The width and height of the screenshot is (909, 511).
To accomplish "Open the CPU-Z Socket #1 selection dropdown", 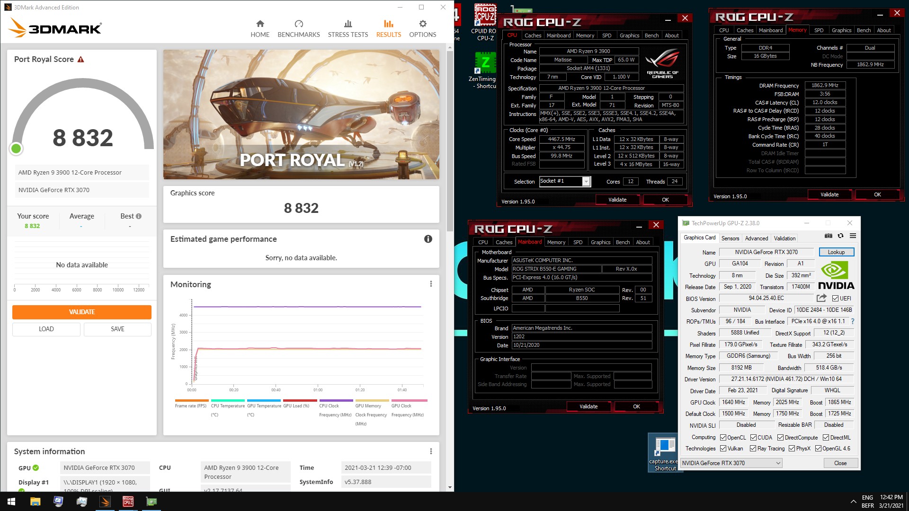I will point(586,181).
